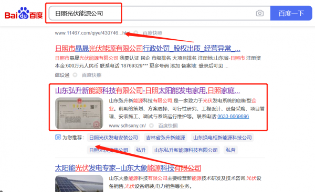Click the 百度一下 search button

pyautogui.click(x=291, y=13)
